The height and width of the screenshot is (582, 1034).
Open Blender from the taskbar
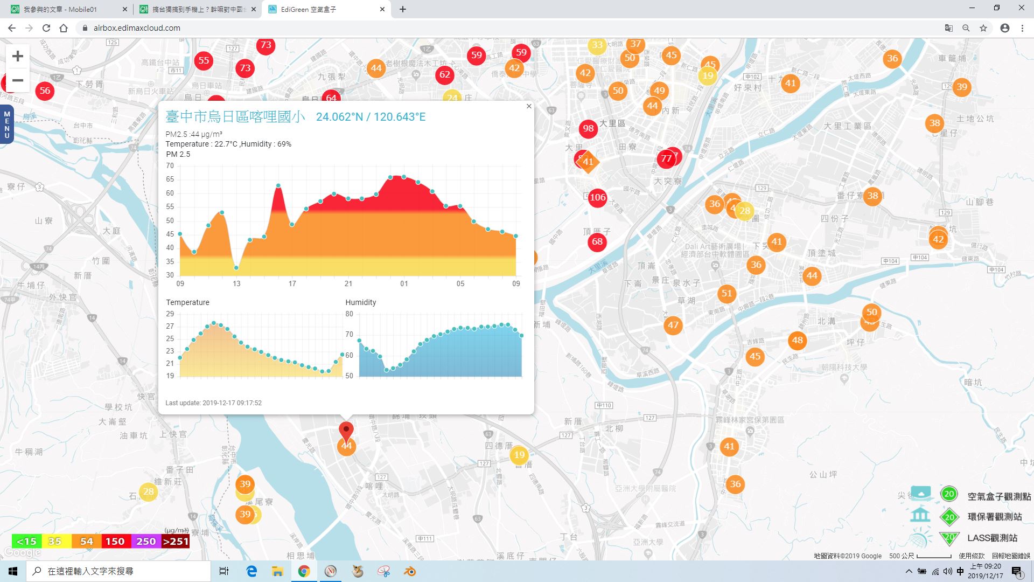point(410,571)
